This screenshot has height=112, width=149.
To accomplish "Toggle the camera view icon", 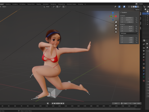I will 116,29.
